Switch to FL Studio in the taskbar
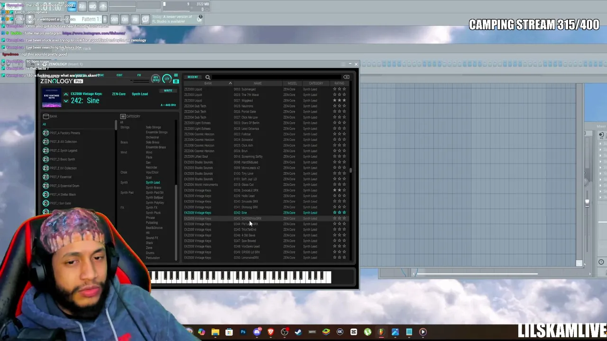This screenshot has width=607, height=341. 381,332
